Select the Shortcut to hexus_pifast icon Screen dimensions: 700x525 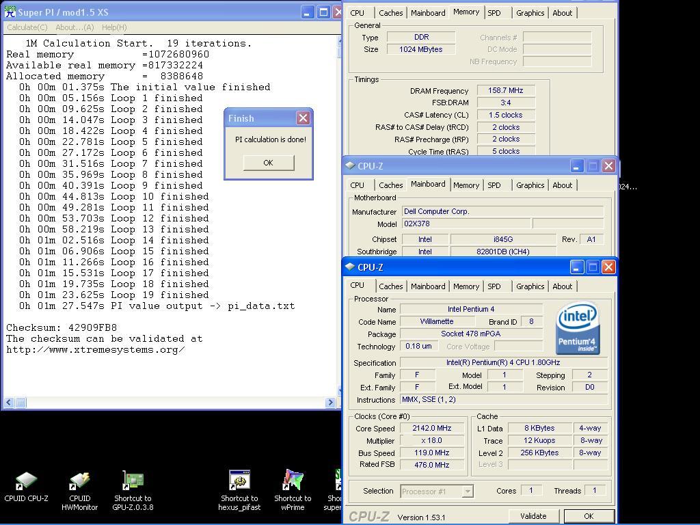[x=239, y=491]
